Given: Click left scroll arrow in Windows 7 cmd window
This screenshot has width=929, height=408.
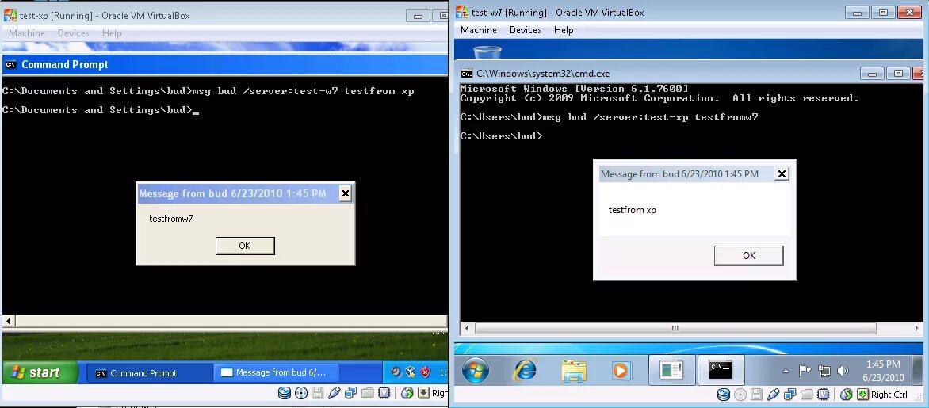Looking at the screenshot, I should coord(467,328).
